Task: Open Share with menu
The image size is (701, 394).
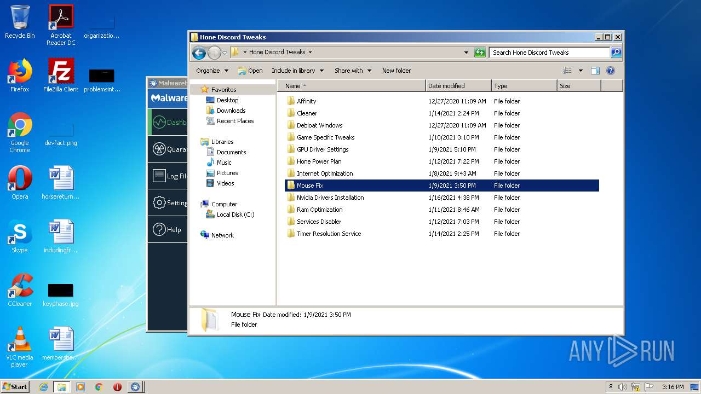Action: click(353, 71)
